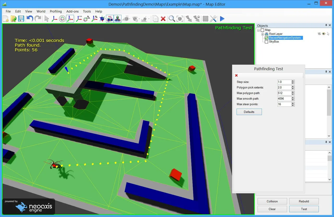Increase Max steer points with stepper arrow
This screenshot has height=217, width=334.
click(293, 103)
